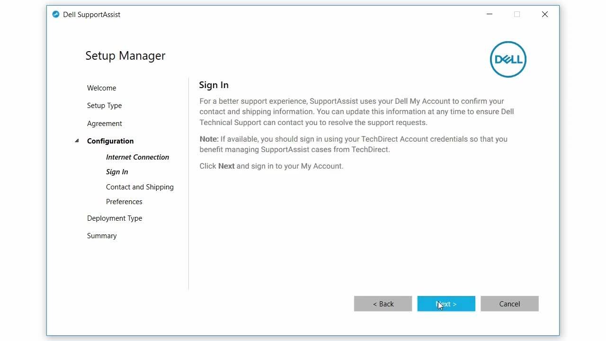Cancel the setup wizard
This screenshot has height=341, width=606.
[x=509, y=304]
